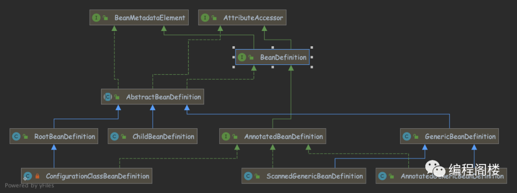
Task: Click the class icon of ScannedGenericBeanDefinition node
Action: click(x=248, y=176)
